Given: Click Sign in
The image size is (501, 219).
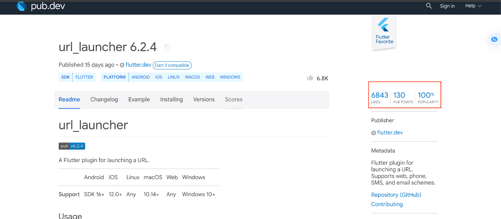Looking at the screenshot, I should coord(447,6).
